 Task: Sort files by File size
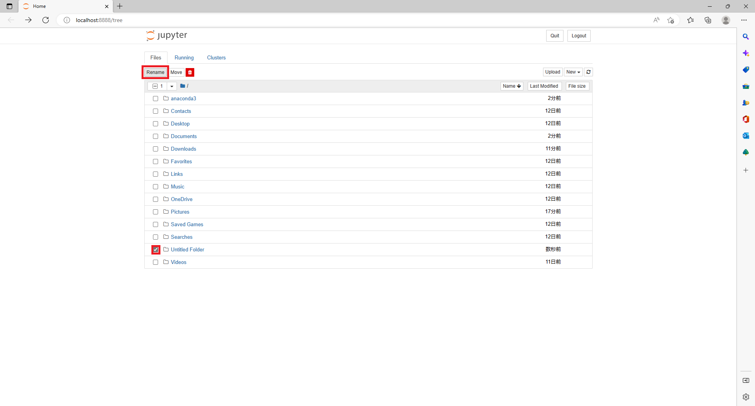point(577,86)
